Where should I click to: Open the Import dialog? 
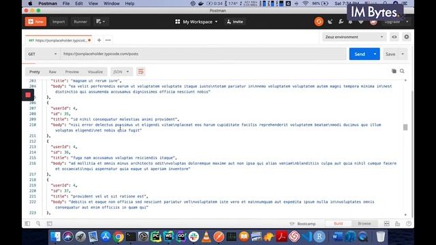(59, 22)
